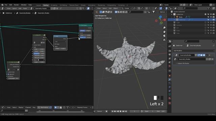Open the Window menu
Screen dimensions: 216x121
coord(24,5)
